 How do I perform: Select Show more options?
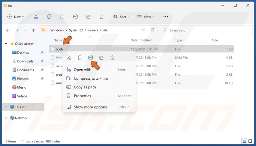coord(99,107)
